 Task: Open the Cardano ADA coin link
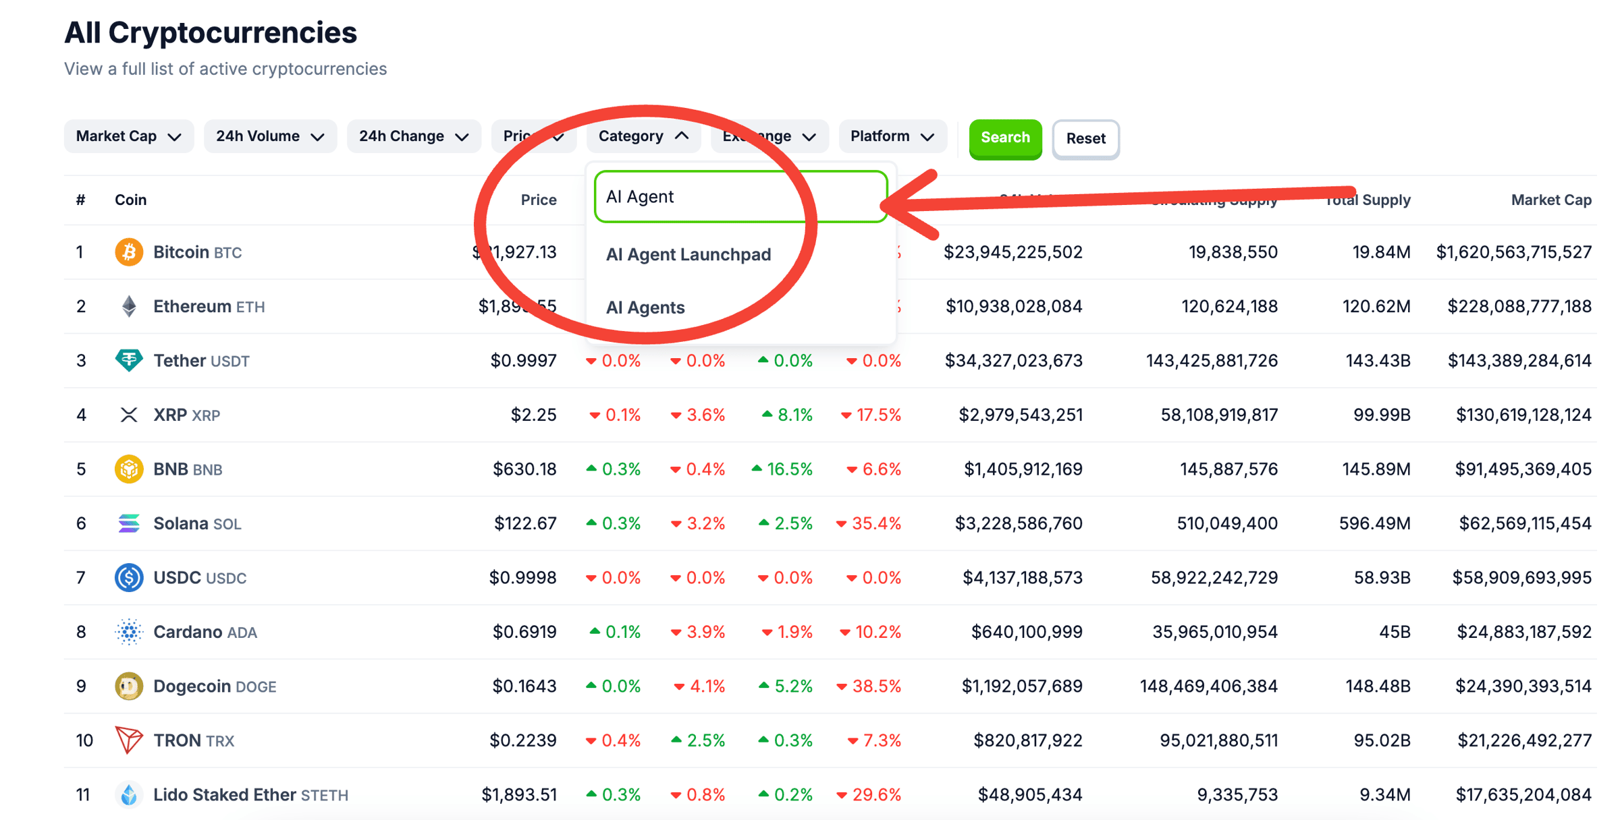click(205, 632)
